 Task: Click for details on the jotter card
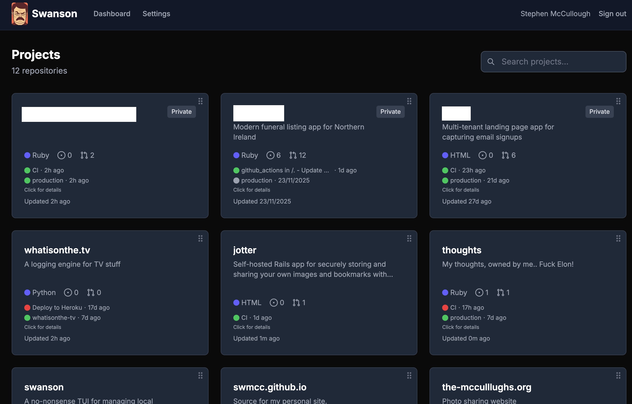(252, 327)
